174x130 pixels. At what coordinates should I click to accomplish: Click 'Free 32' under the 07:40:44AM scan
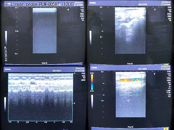(130, 64)
